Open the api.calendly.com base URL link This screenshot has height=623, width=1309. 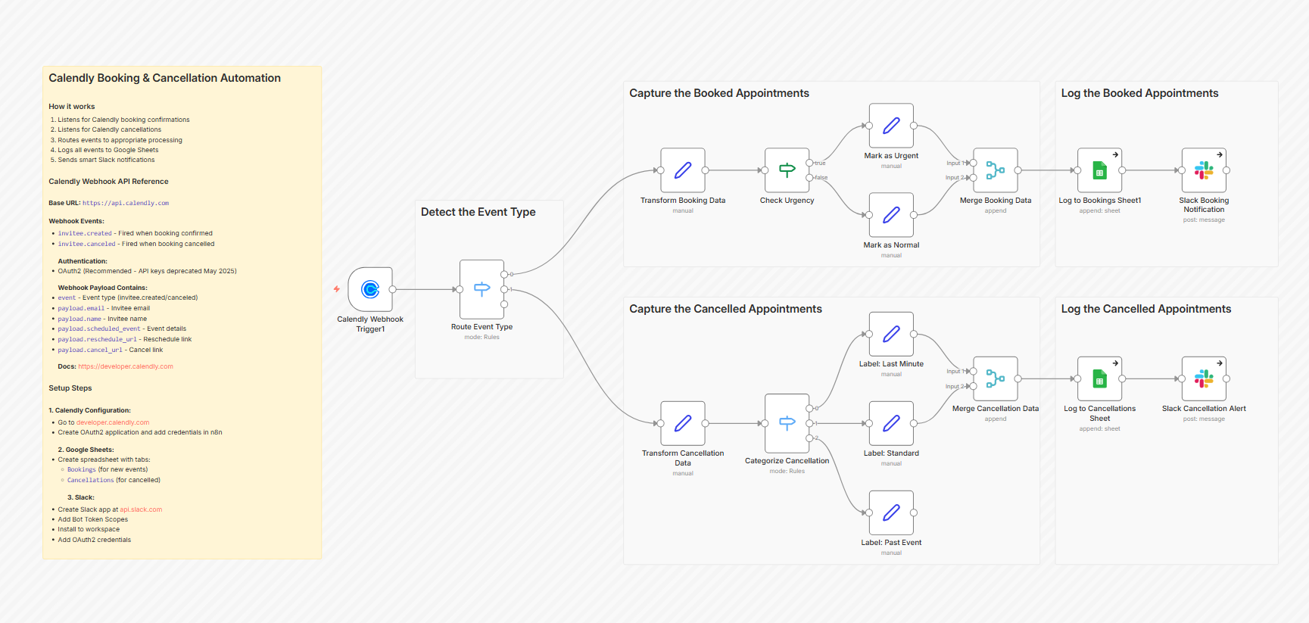pyautogui.click(x=126, y=203)
